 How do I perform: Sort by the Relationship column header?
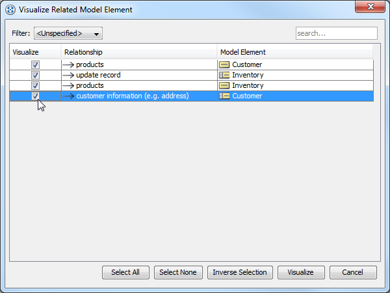(x=139, y=52)
